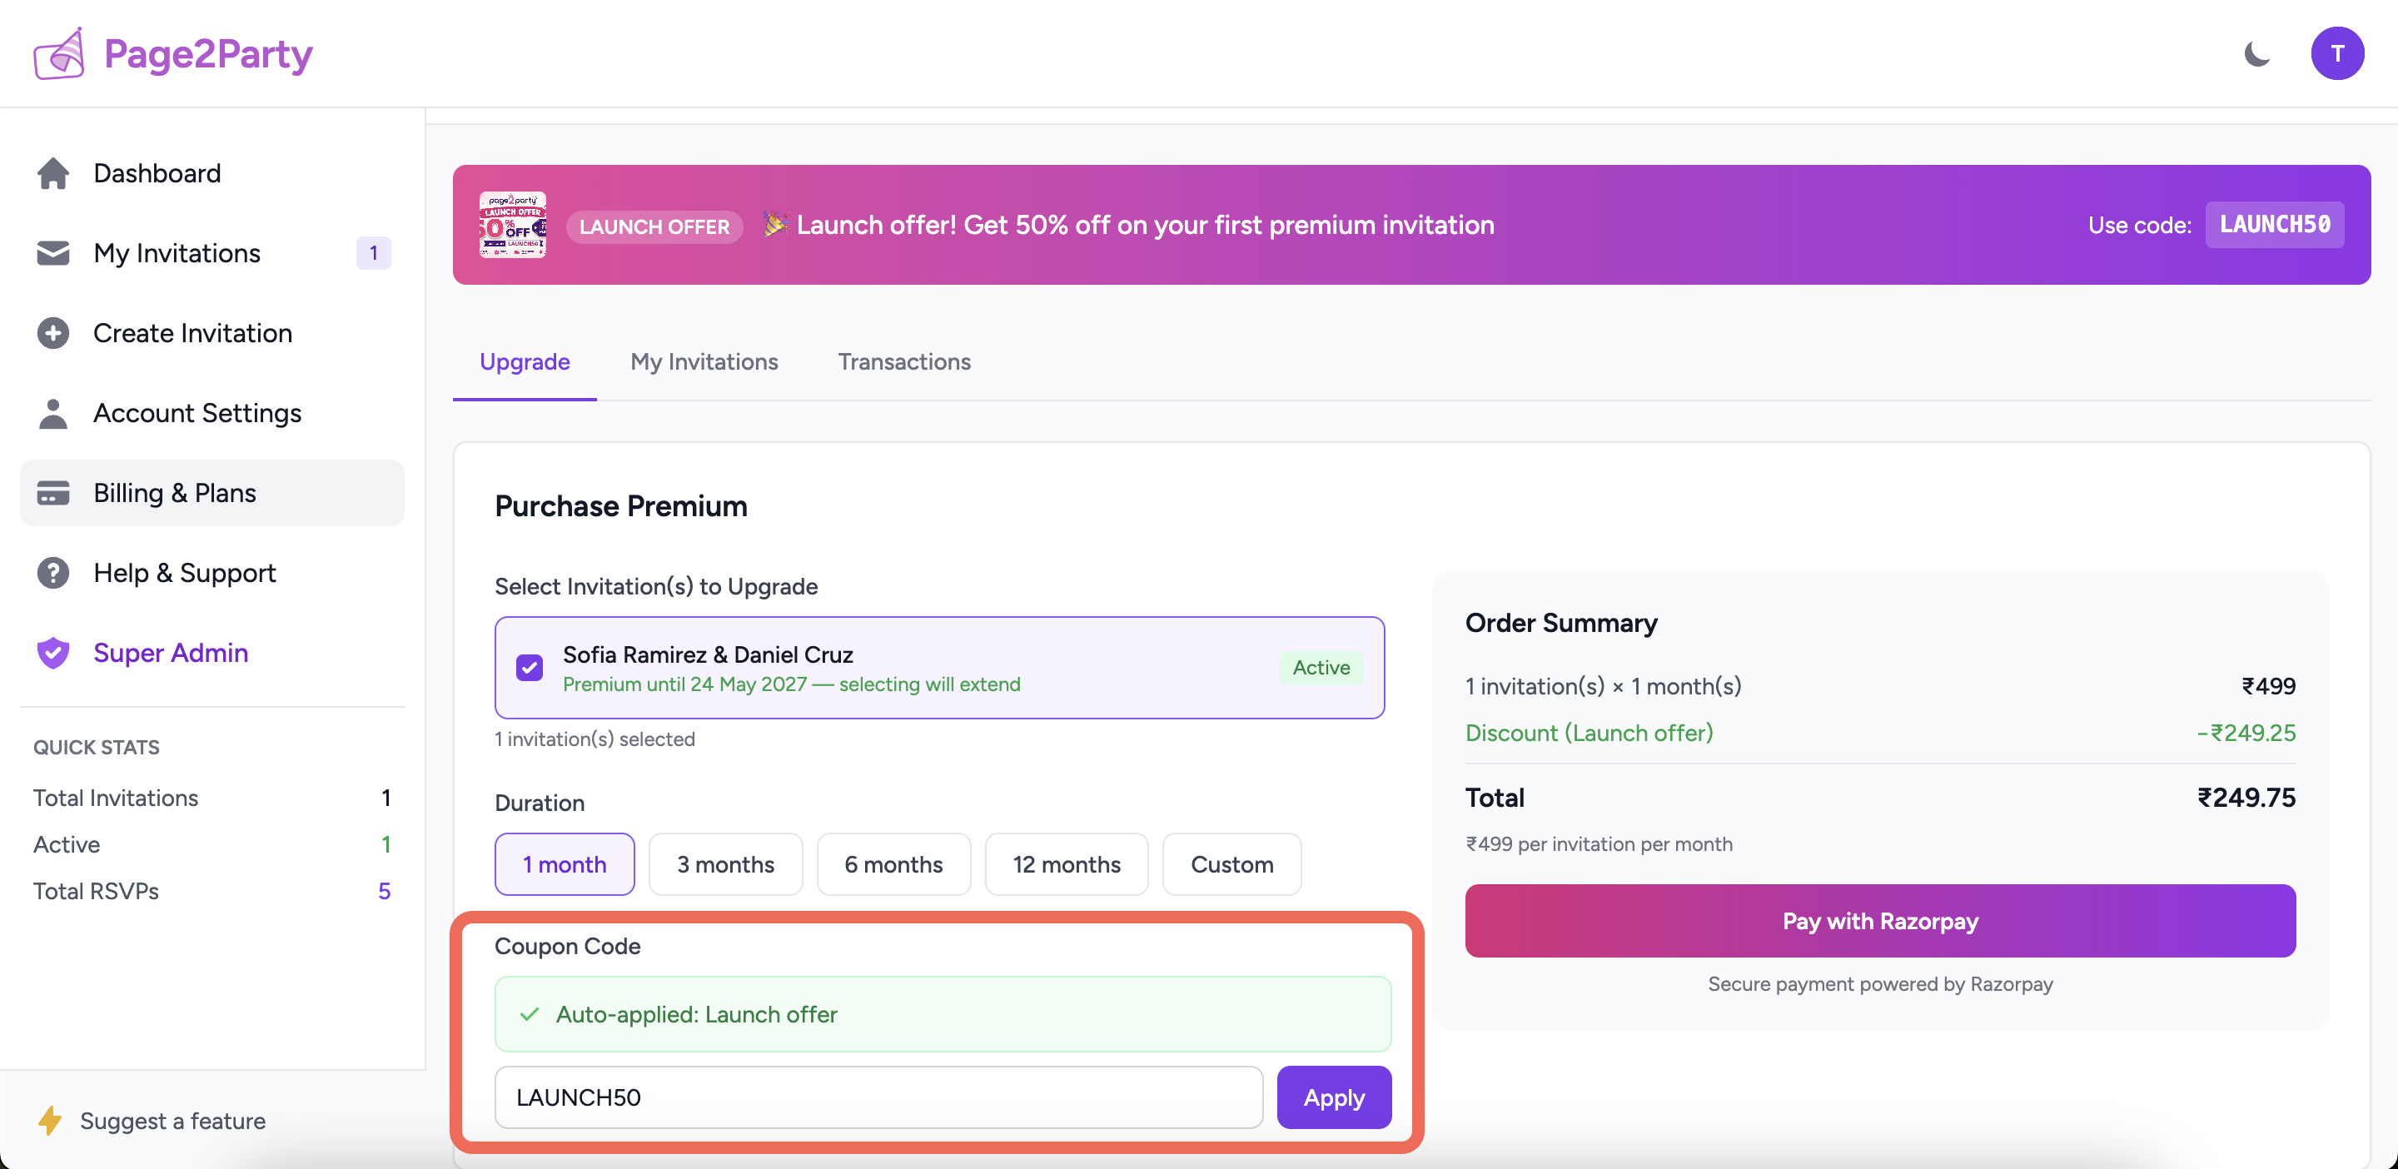Click the Billing & Plans card icon
Image resolution: width=2398 pixels, height=1169 pixels.
click(53, 493)
